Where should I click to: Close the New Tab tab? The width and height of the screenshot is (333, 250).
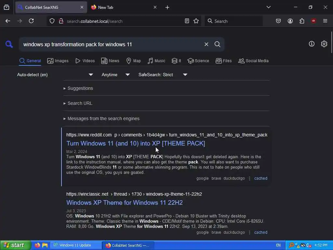coord(155,7)
